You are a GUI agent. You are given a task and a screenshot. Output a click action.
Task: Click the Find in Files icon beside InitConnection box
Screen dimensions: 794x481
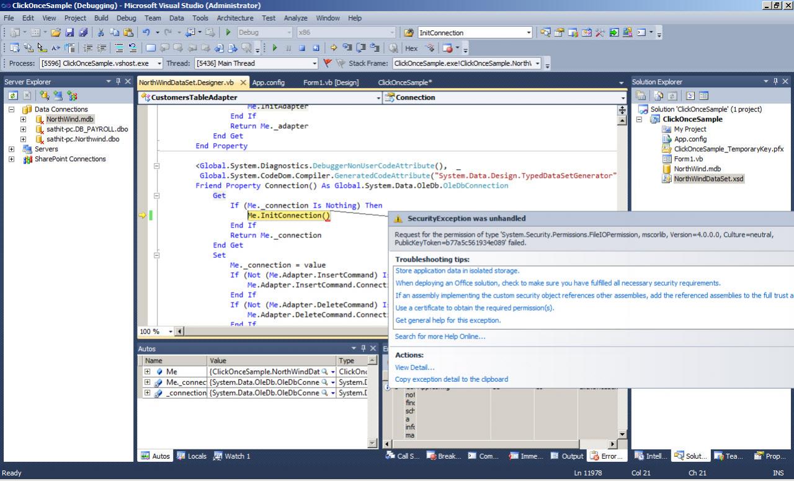(409, 33)
